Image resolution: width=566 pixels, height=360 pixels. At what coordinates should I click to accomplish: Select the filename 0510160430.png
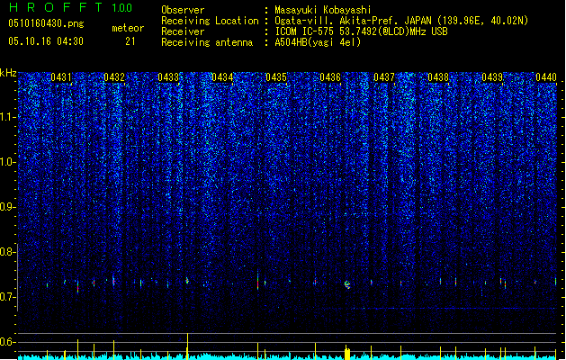click(46, 23)
